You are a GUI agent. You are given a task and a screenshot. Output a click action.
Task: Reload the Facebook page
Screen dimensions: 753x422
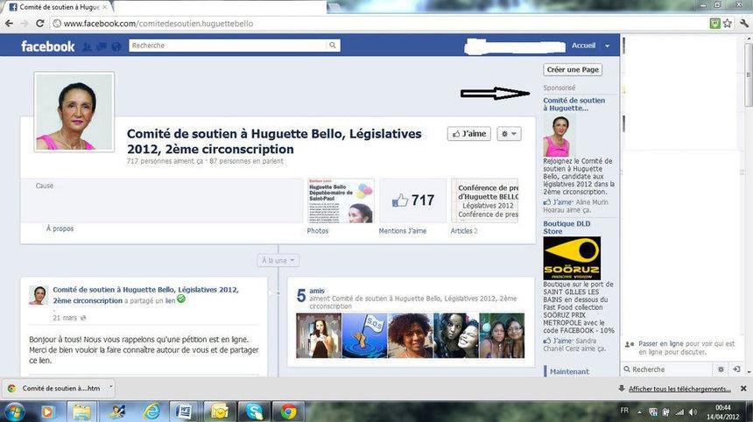[40, 23]
